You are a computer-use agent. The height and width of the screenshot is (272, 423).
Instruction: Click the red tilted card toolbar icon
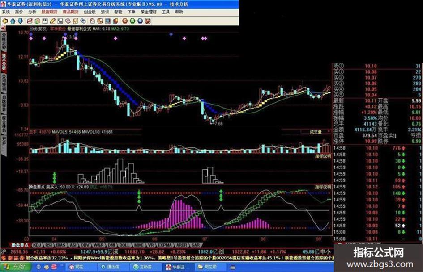(68, 21)
